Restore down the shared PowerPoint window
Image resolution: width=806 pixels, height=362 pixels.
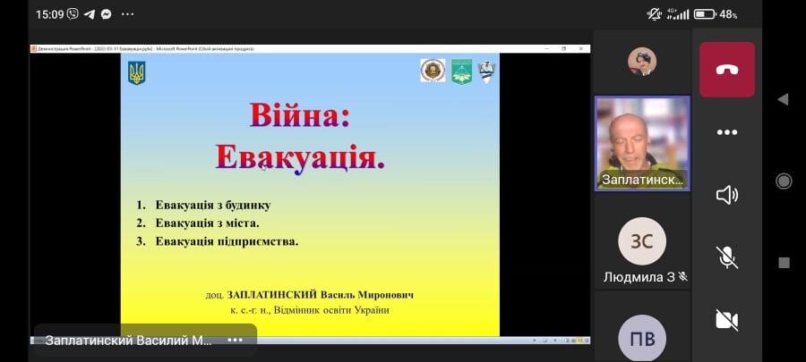coord(564,48)
